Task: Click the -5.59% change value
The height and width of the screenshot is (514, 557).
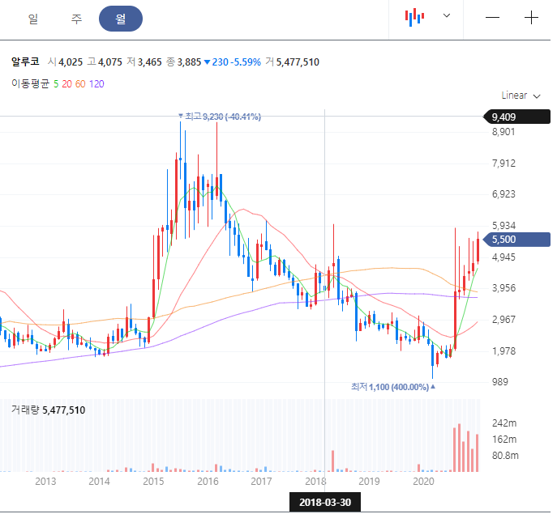Action: click(246, 62)
